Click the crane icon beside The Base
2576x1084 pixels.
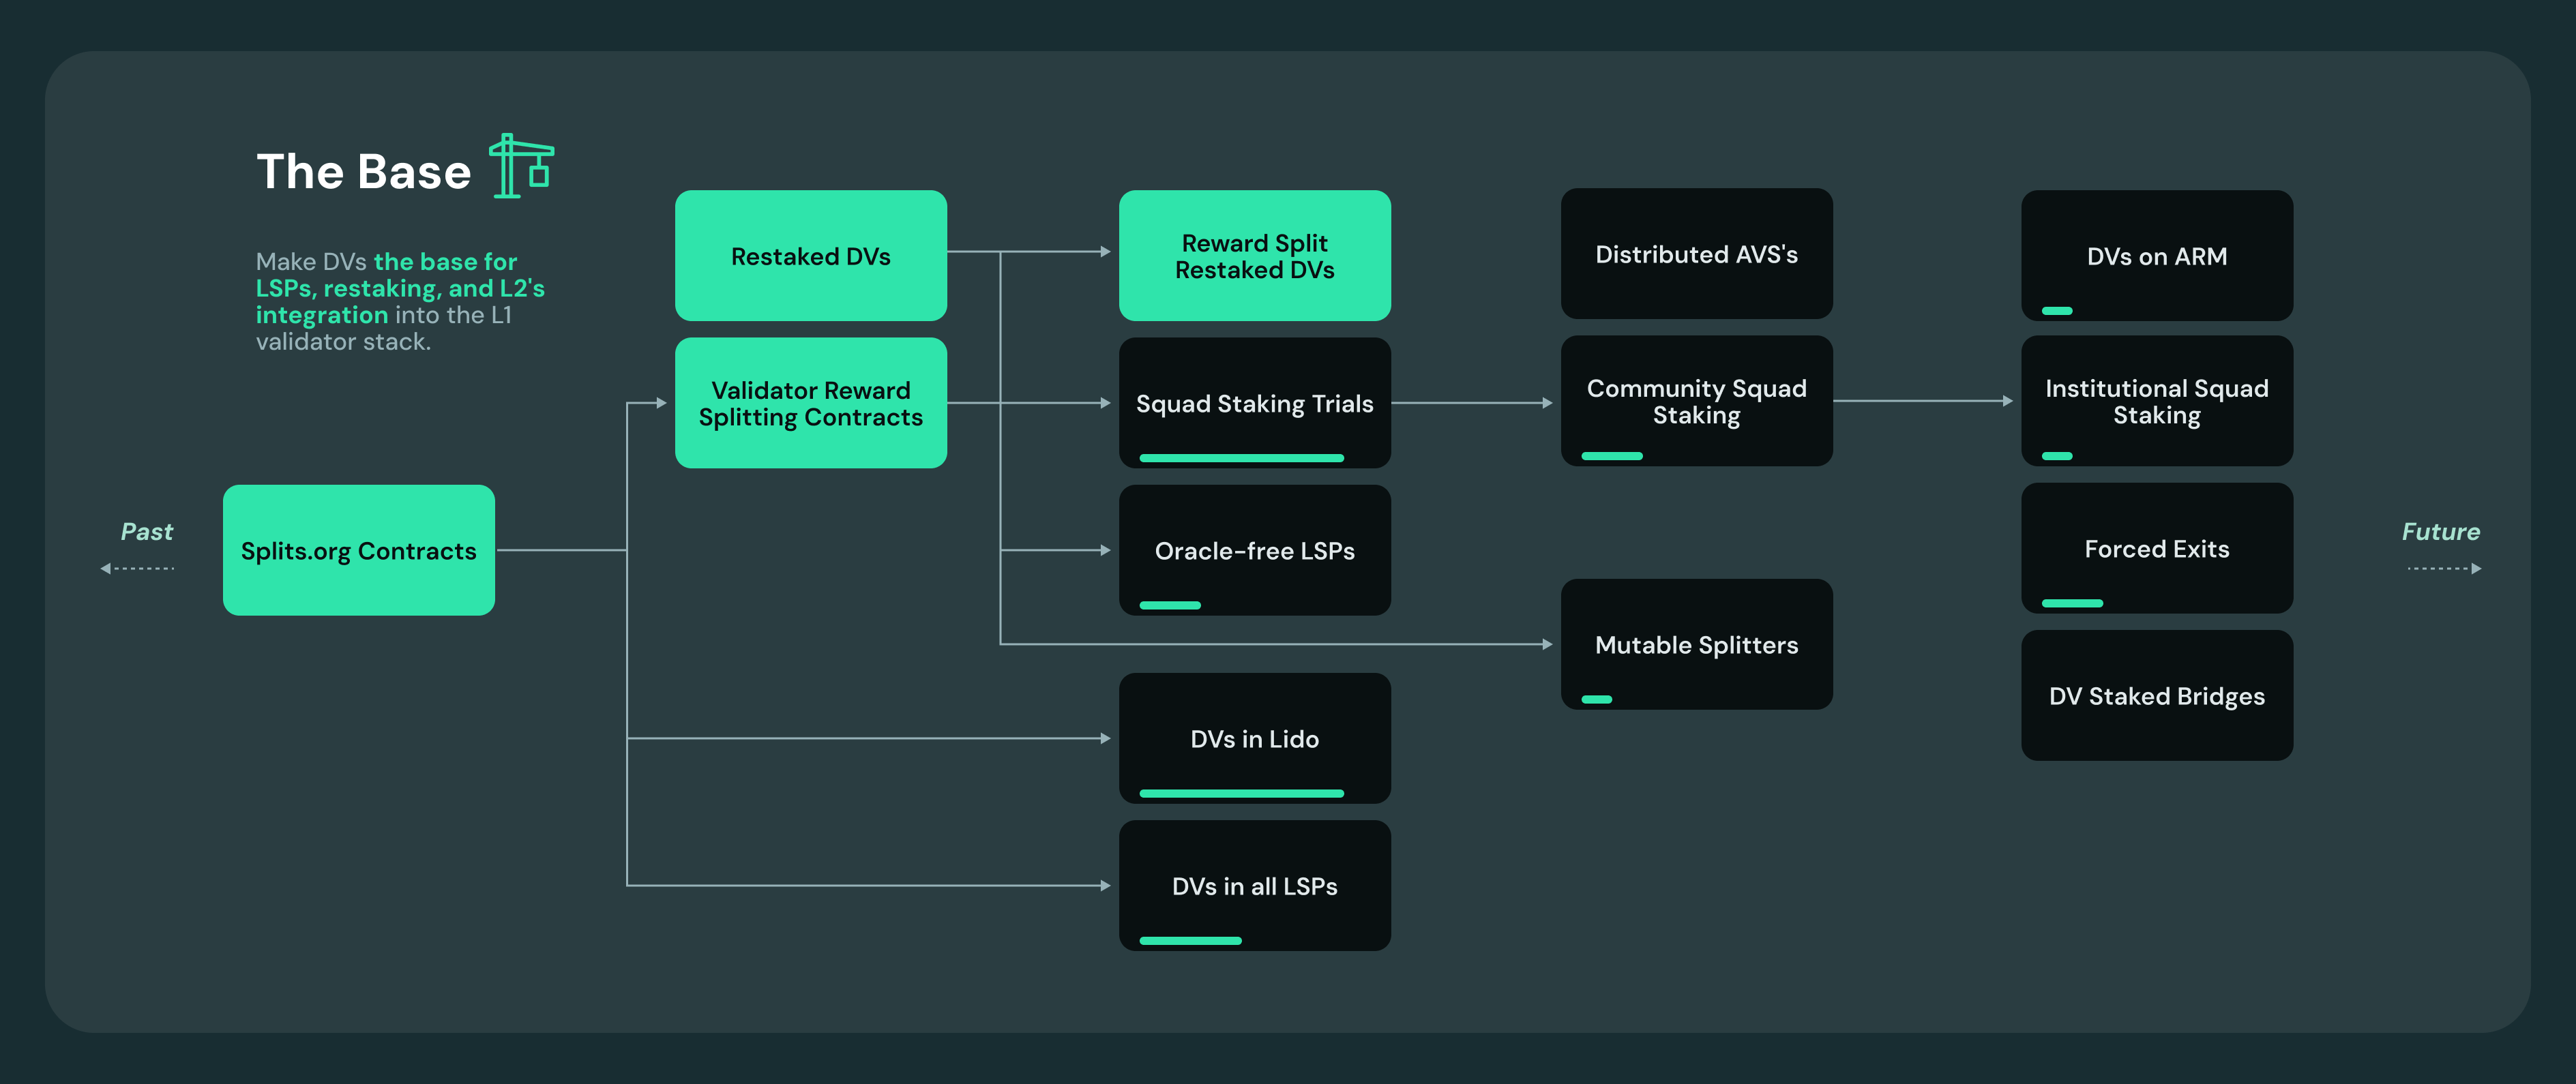[521, 166]
